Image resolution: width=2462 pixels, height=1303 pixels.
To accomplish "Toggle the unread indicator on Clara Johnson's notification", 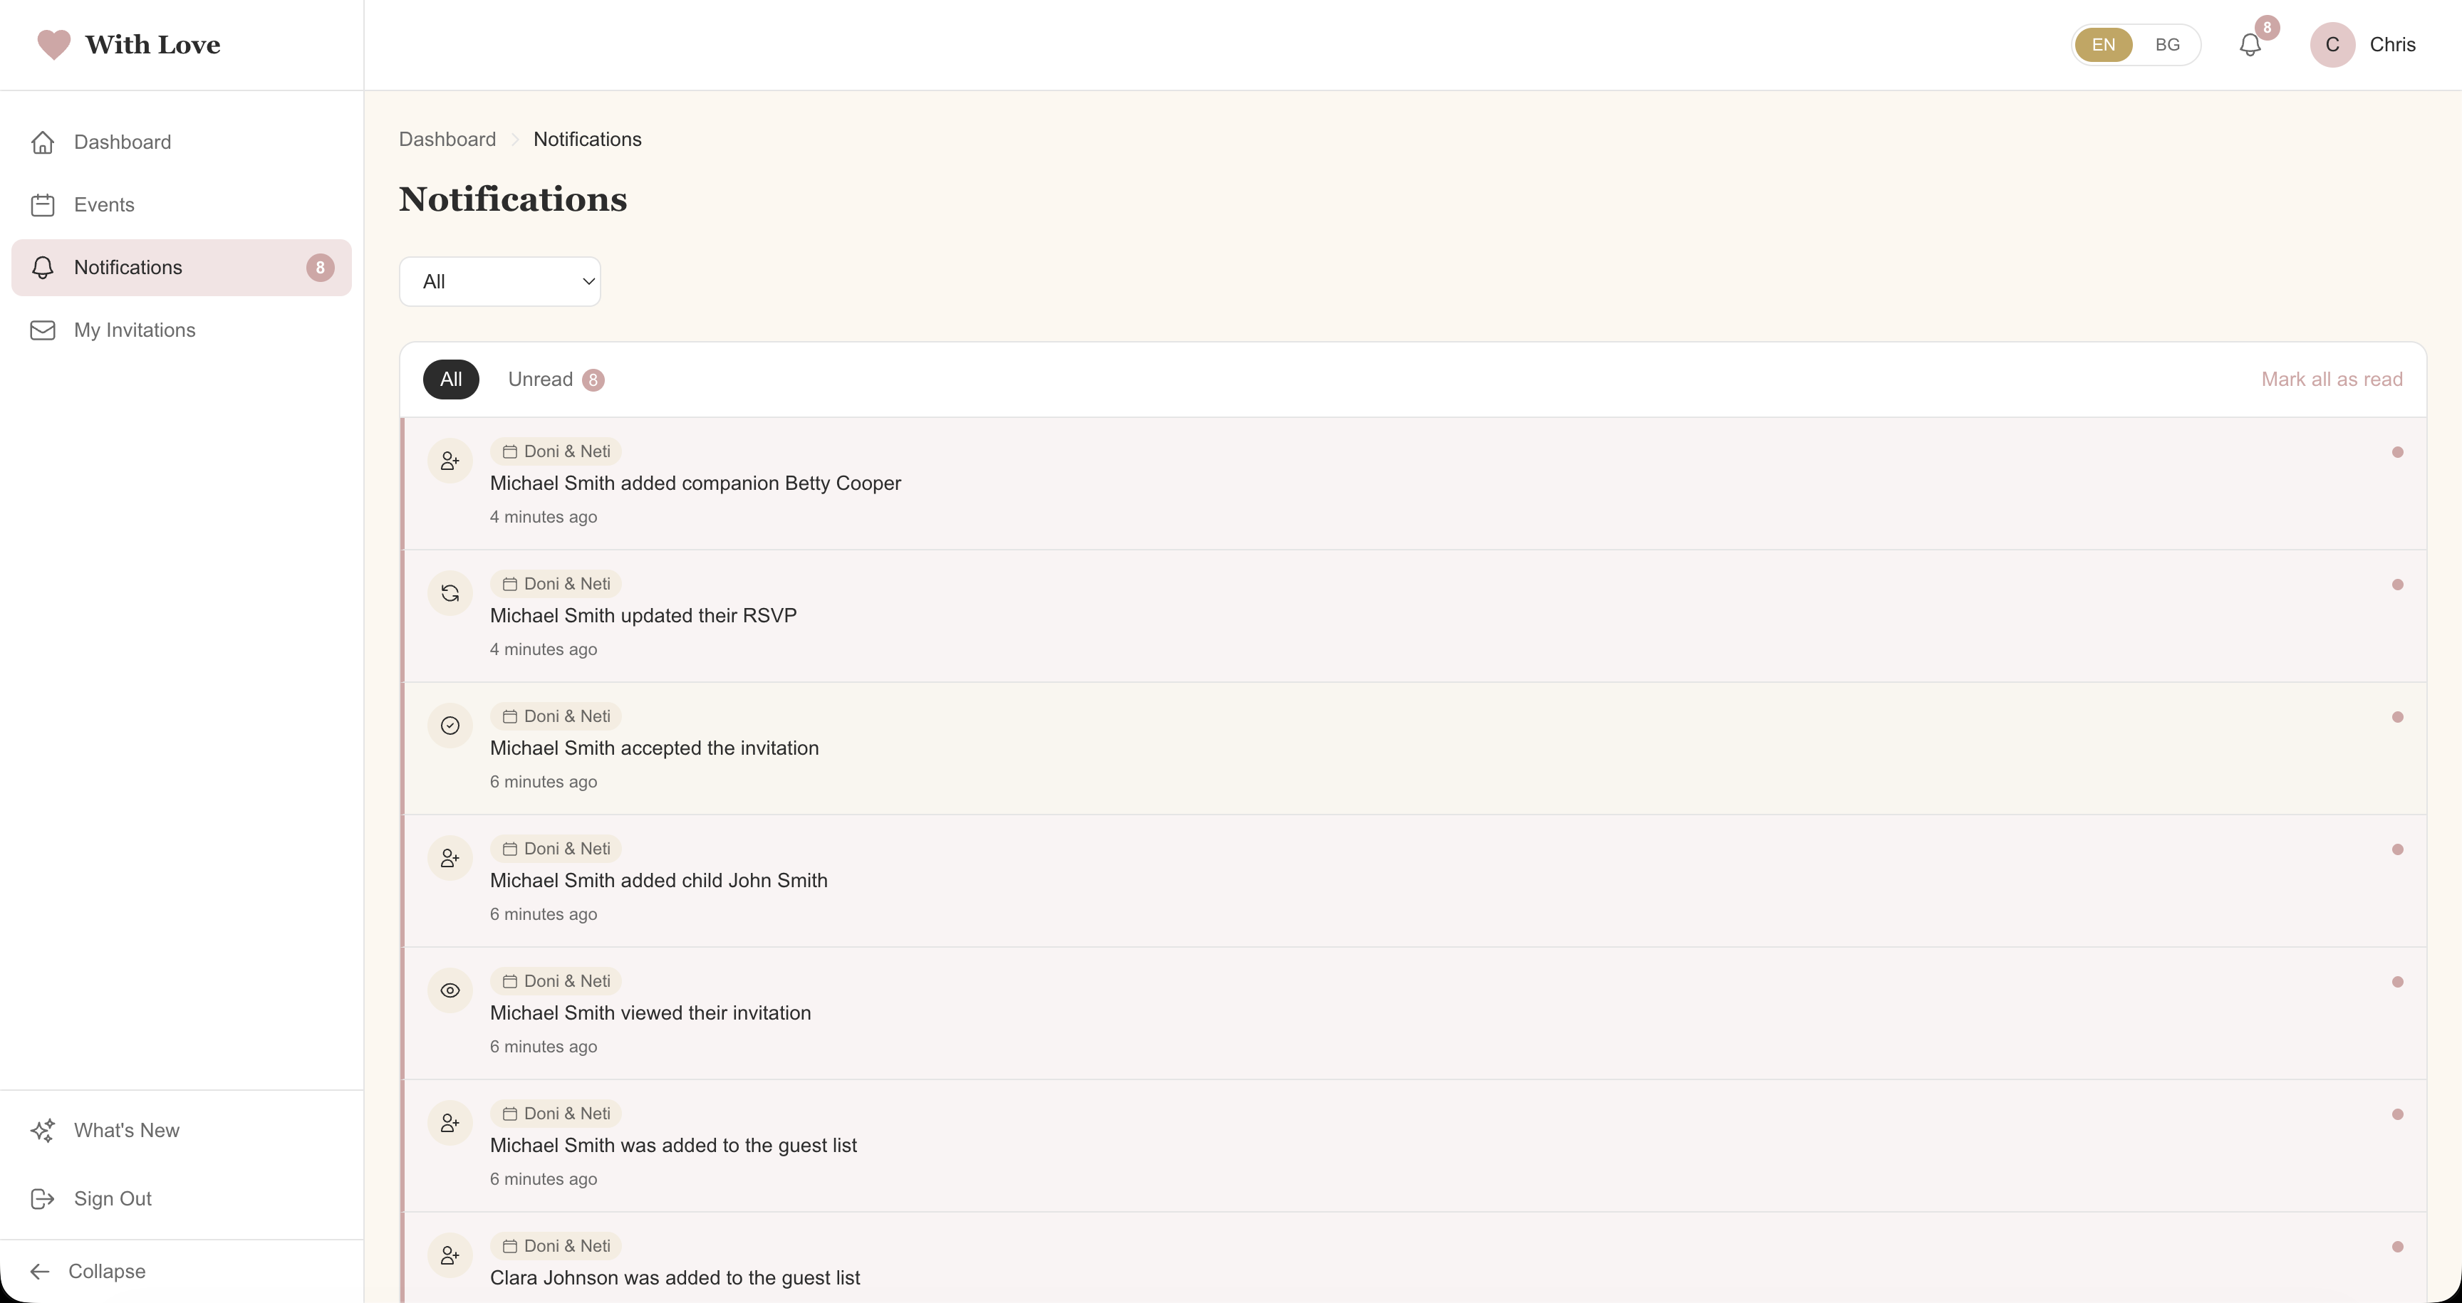I will 2397,1246.
